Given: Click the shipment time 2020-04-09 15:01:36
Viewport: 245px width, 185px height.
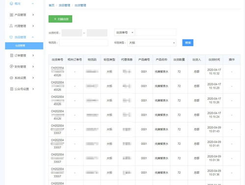Looking at the screenshot, I should [x=214, y=173].
